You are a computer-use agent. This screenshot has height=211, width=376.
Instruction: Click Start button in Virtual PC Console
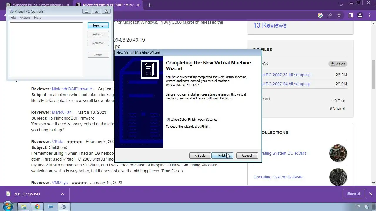click(x=98, y=55)
